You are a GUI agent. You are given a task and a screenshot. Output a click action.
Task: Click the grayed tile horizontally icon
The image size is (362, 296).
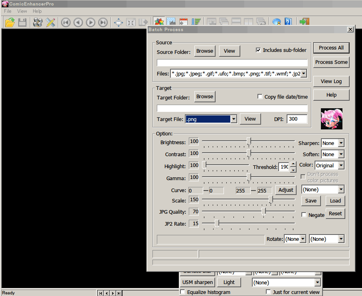[236, 21]
